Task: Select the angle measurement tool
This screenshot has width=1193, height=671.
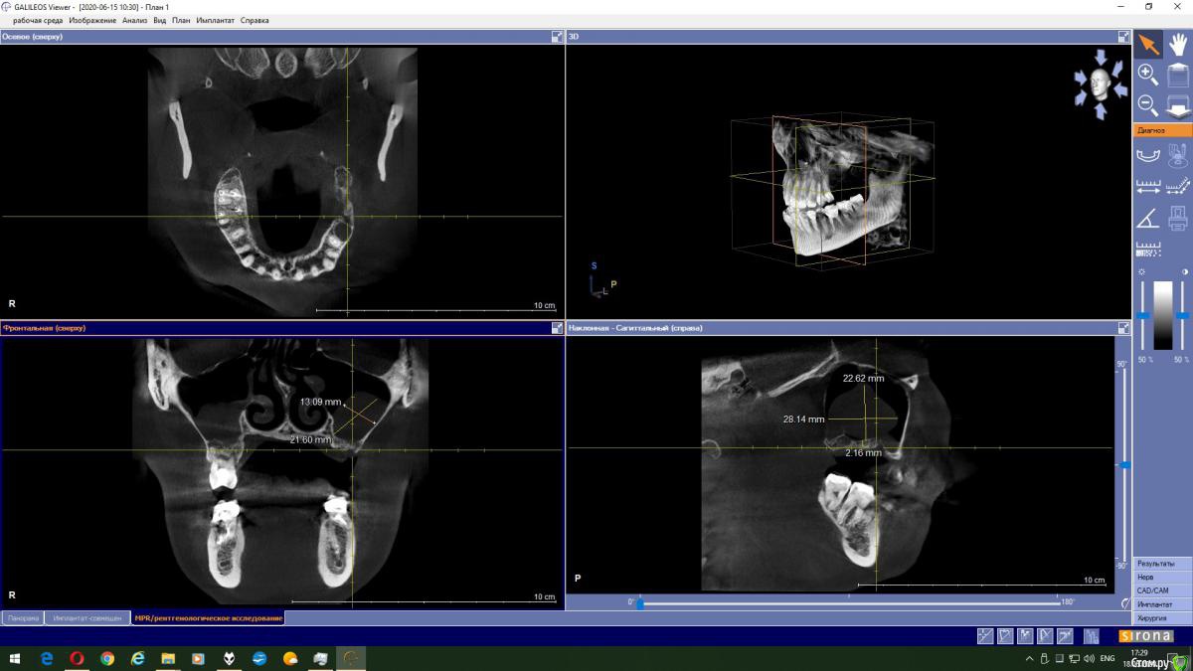Action: coord(1147,217)
